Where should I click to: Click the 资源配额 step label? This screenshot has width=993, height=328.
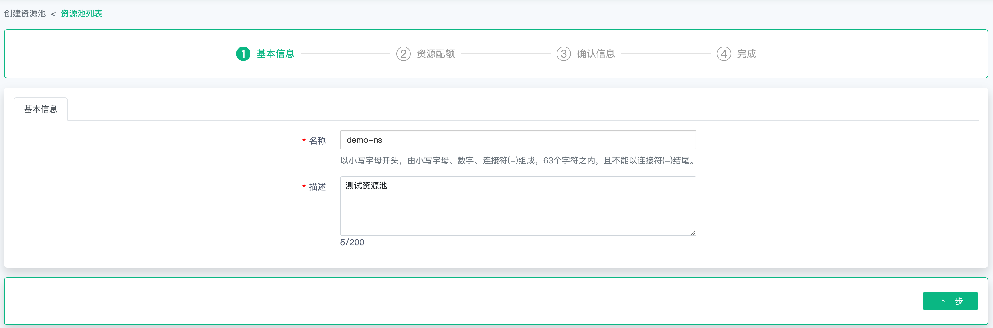pos(436,53)
